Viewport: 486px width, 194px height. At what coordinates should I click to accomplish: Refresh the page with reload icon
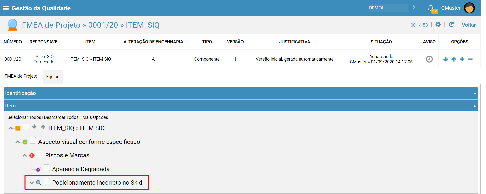coord(451,25)
